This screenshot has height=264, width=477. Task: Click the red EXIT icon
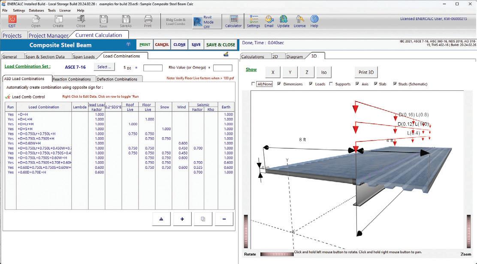click(x=12, y=19)
